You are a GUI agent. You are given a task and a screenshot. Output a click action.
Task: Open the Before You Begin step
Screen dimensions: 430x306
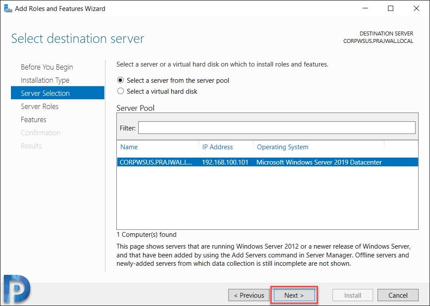47,67
